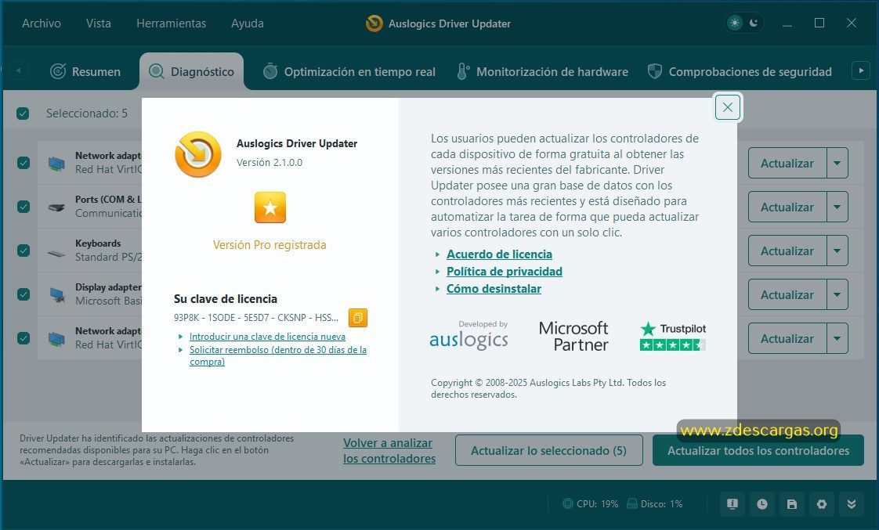Click Actualizar lo seleccionado (5) button

tap(549, 450)
